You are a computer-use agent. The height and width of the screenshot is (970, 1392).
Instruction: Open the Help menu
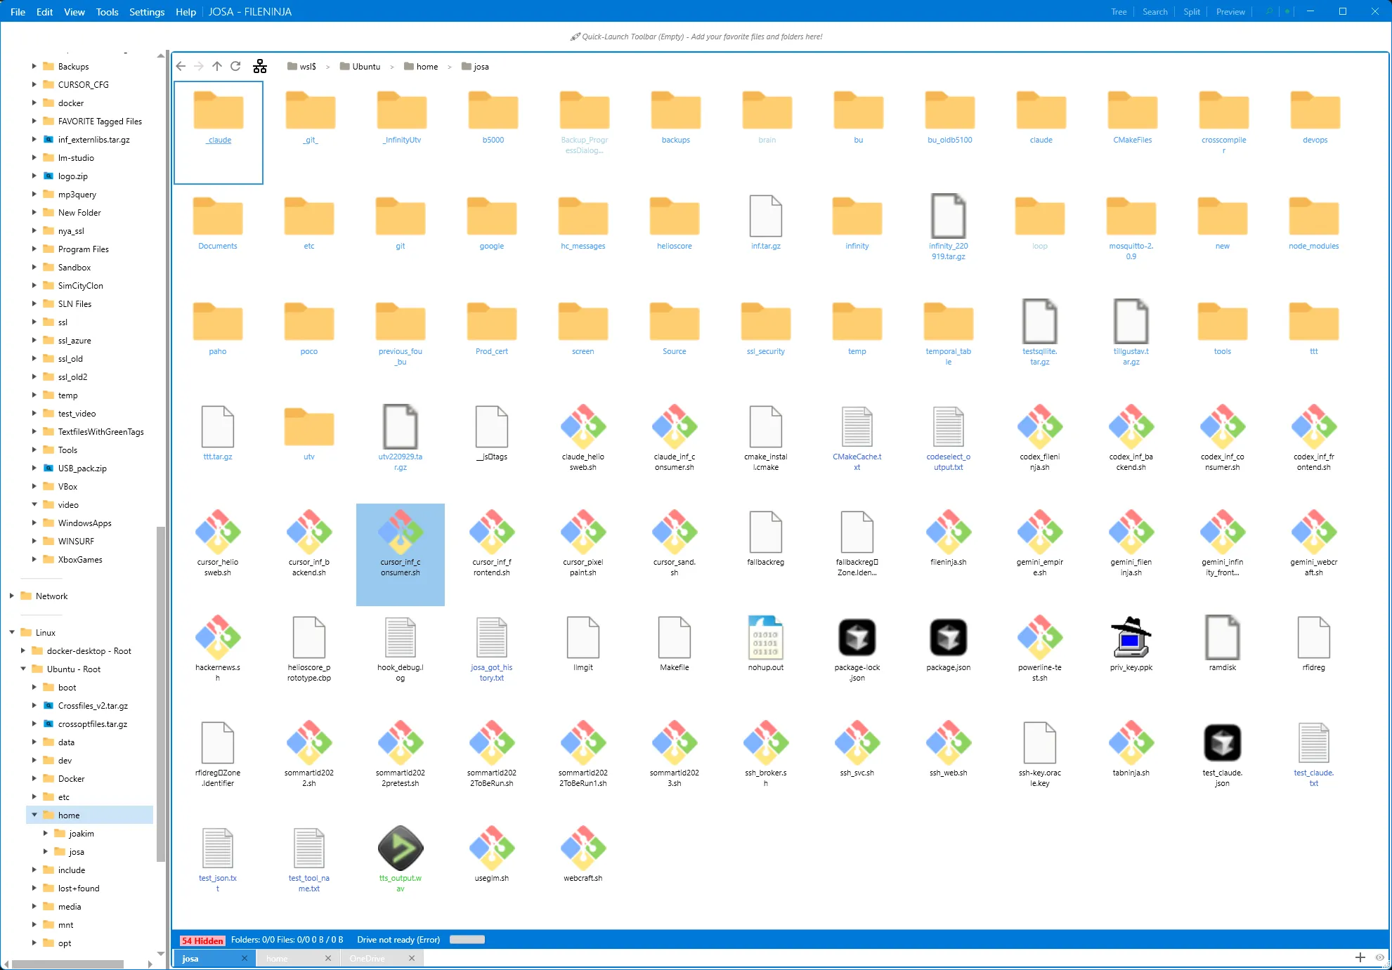pyautogui.click(x=186, y=11)
